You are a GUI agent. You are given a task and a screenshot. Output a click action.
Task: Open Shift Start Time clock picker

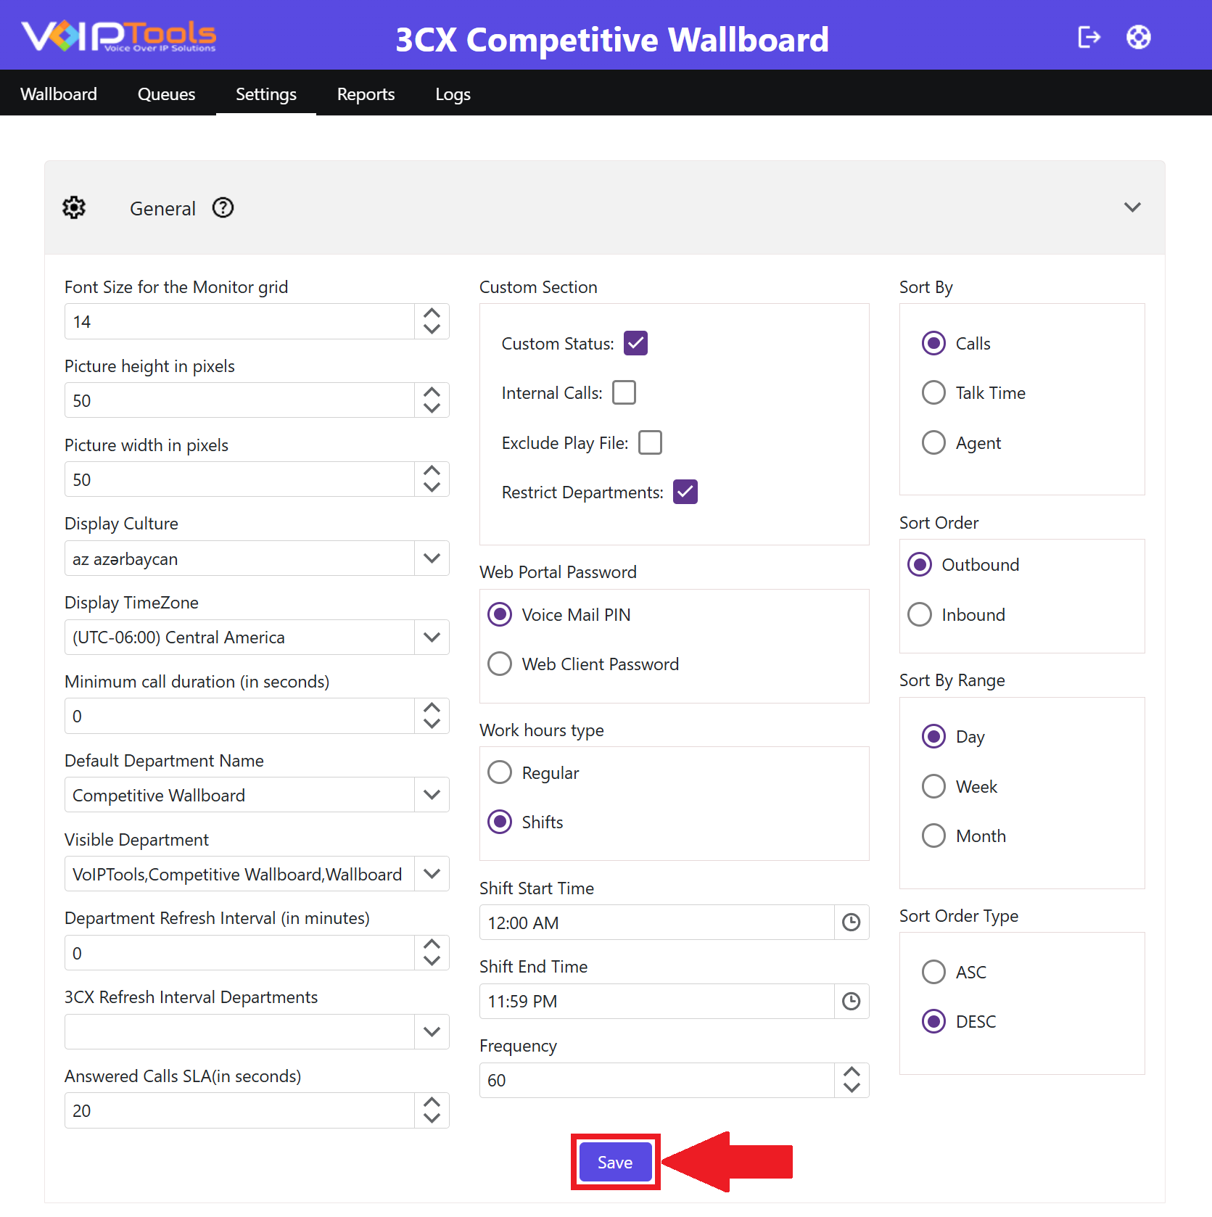pos(851,923)
